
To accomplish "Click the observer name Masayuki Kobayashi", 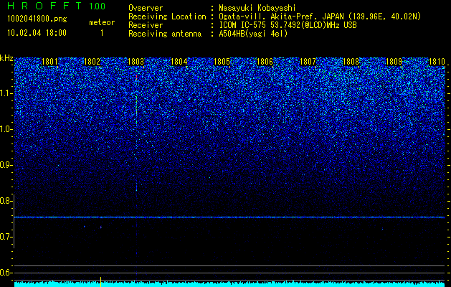I will point(257,8).
